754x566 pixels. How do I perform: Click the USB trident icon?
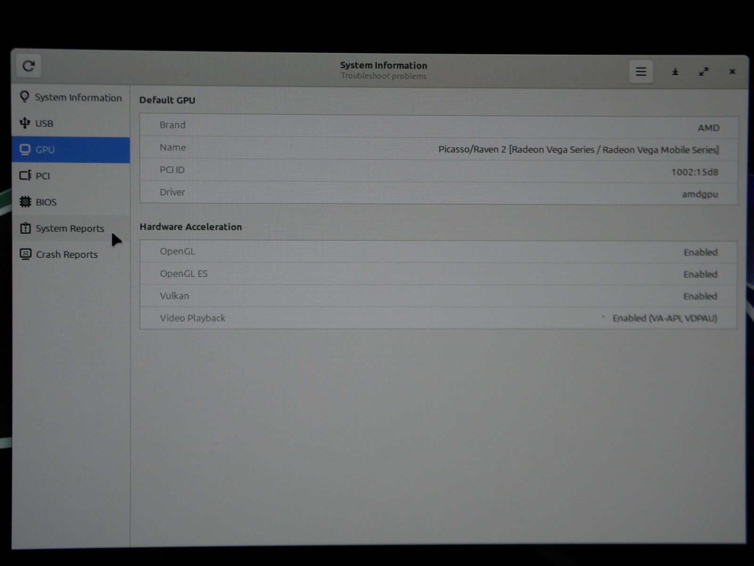25,123
